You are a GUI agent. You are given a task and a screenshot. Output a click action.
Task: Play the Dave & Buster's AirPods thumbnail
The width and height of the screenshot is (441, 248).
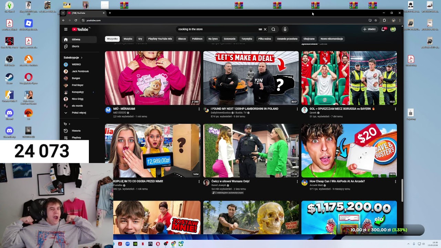click(x=349, y=151)
